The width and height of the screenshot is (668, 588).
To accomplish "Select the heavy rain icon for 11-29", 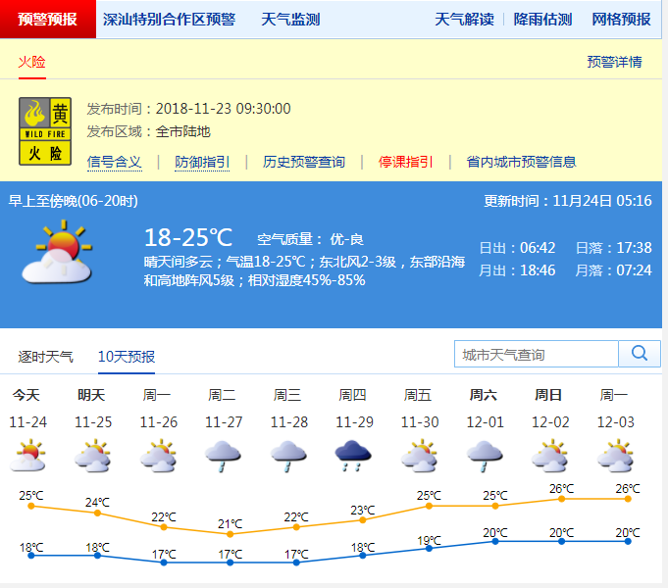I will point(353,456).
